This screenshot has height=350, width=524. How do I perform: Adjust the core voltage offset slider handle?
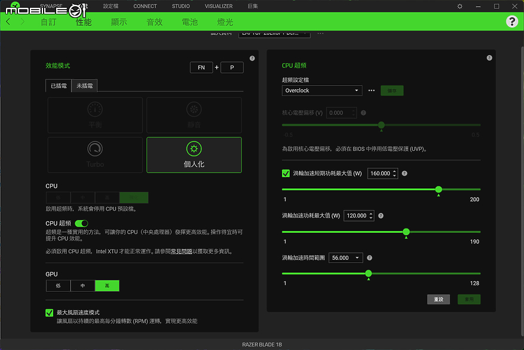381,125
